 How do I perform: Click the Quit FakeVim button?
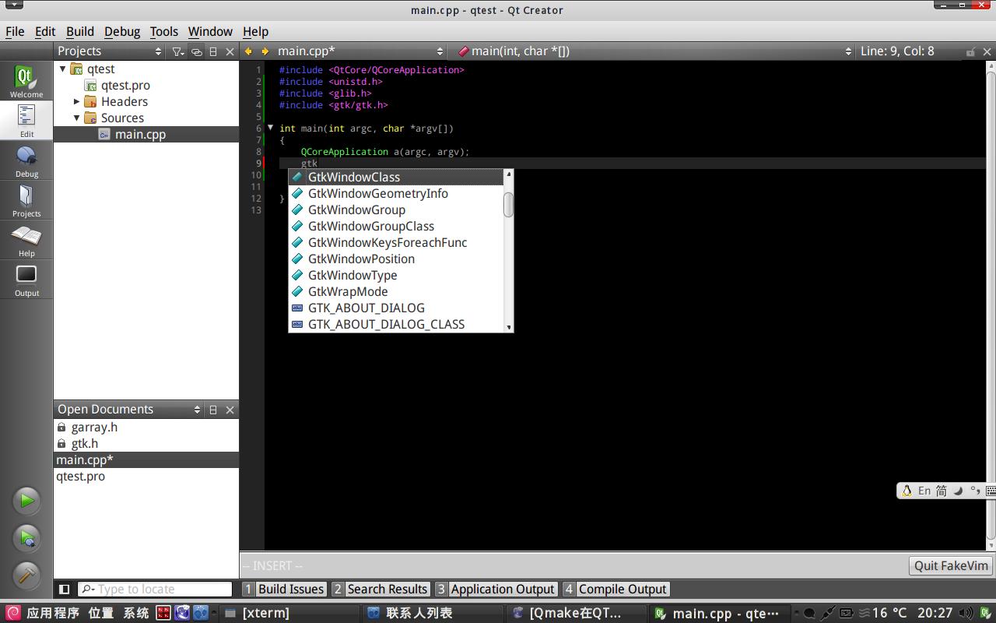coord(951,566)
